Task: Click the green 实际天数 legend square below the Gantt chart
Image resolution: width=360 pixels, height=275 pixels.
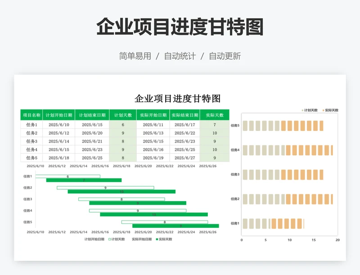Action: 157,239
